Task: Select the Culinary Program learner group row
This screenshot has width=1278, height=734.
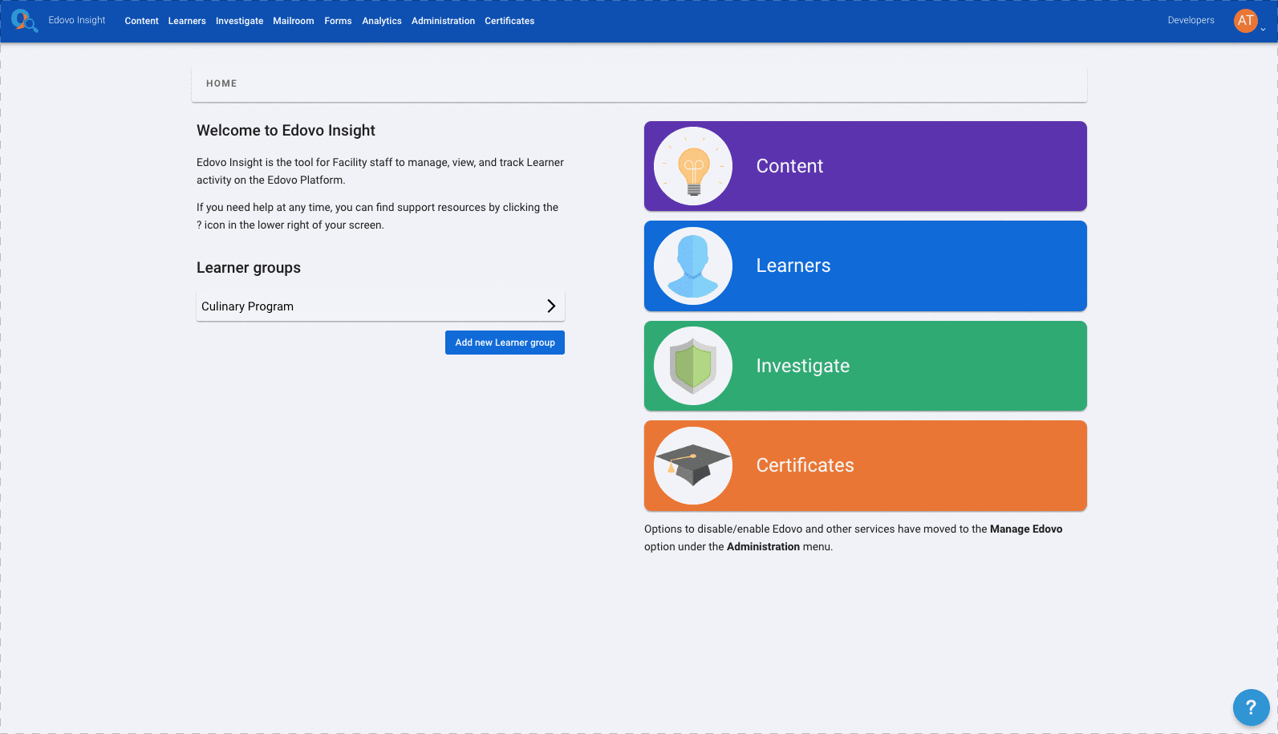Action: coord(380,306)
